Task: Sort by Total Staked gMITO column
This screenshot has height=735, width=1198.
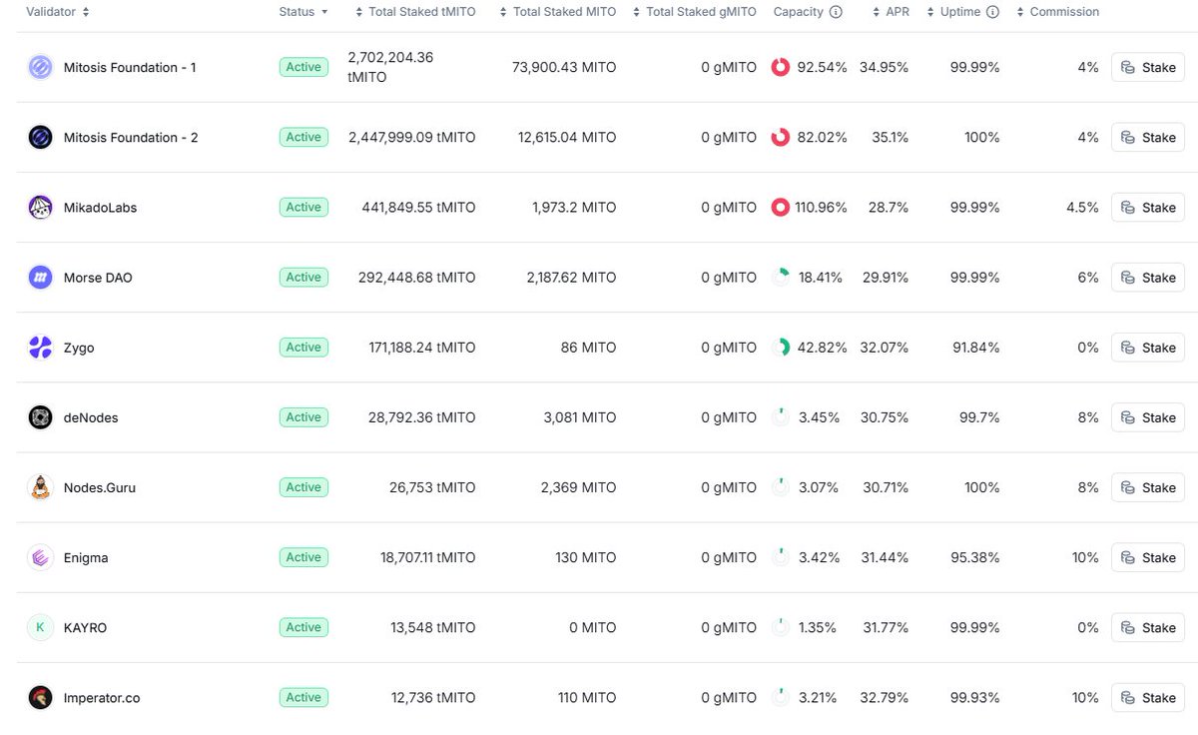Action: (695, 12)
